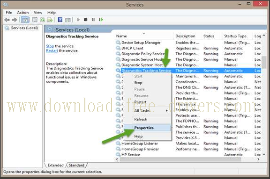Toggle the Show/Hide Console Tree icon

click(25, 20)
